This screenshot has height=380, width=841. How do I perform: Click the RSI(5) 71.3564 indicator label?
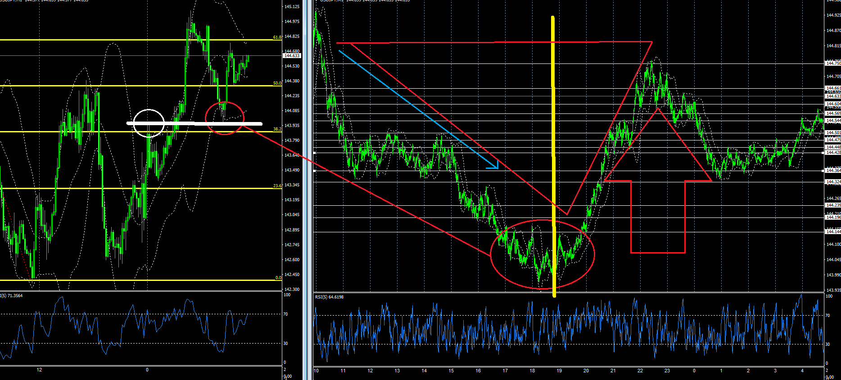click(x=11, y=296)
